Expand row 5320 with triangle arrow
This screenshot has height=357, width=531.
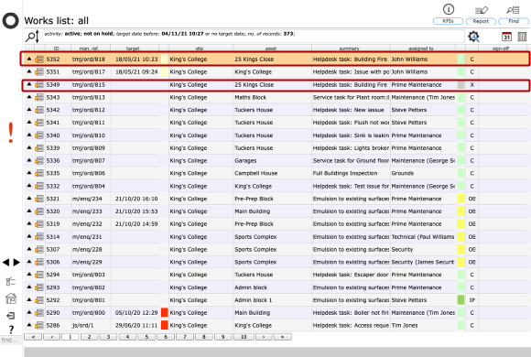(29, 211)
